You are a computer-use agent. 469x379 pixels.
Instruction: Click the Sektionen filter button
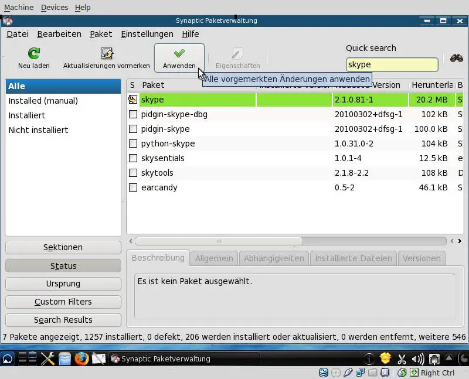pyautogui.click(x=63, y=247)
